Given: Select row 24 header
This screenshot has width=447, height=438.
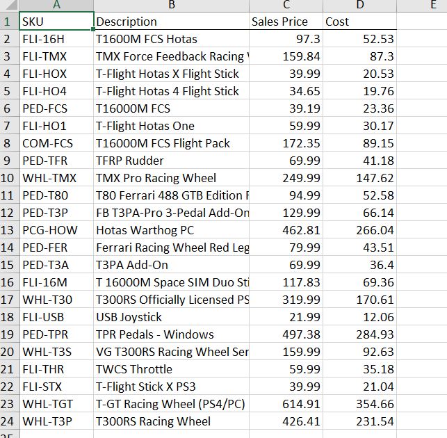Looking at the screenshot, I should [10, 421].
